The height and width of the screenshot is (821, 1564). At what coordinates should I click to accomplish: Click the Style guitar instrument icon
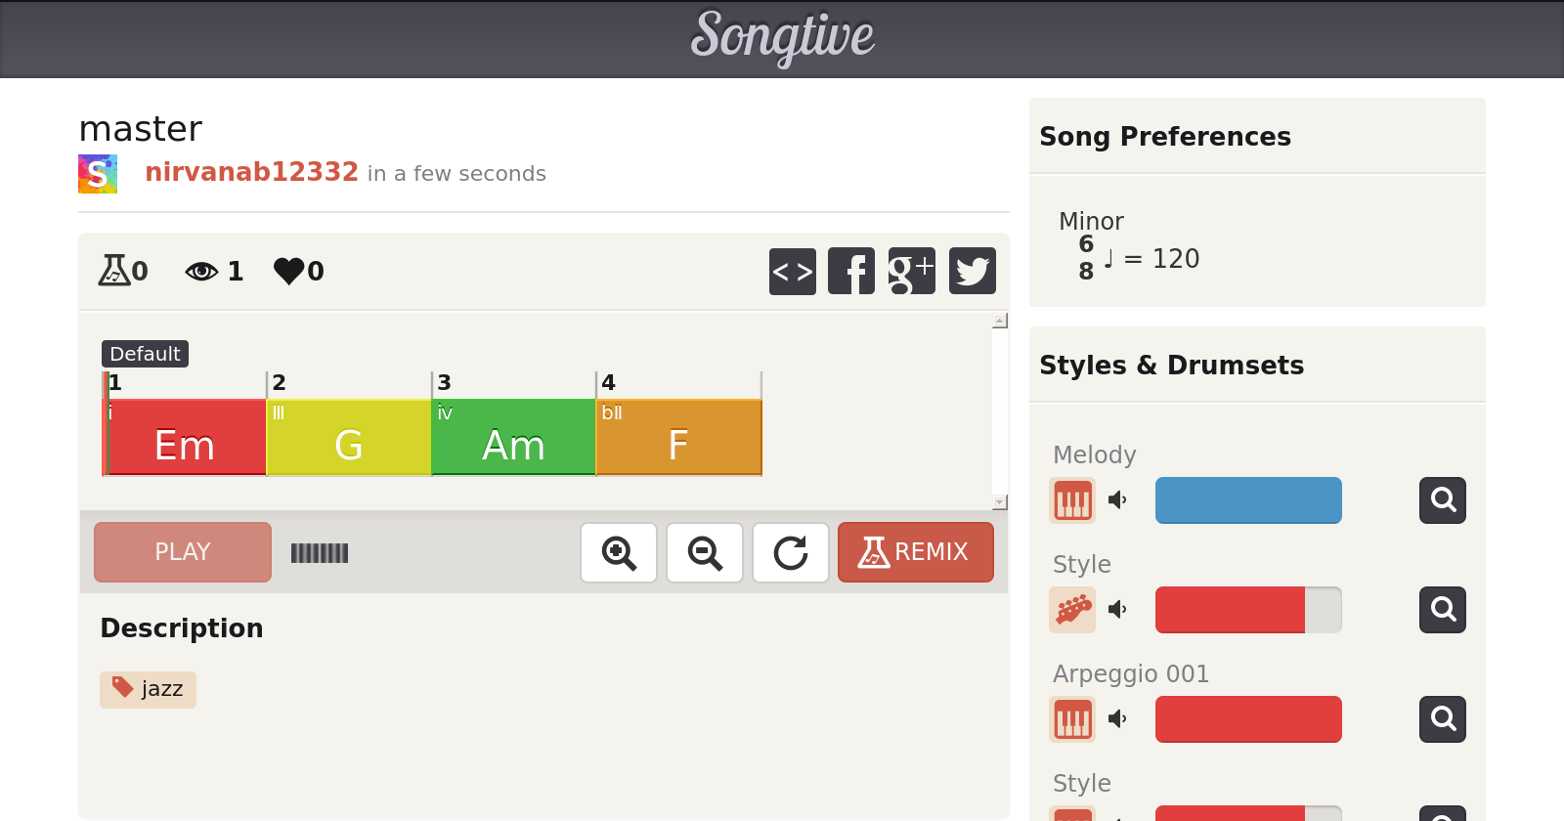(1072, 610)
